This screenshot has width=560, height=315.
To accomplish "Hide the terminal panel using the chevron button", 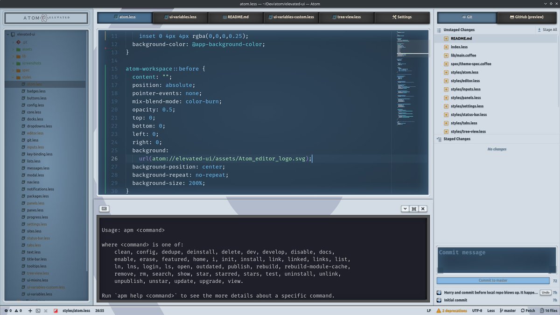I will point(405,209).
